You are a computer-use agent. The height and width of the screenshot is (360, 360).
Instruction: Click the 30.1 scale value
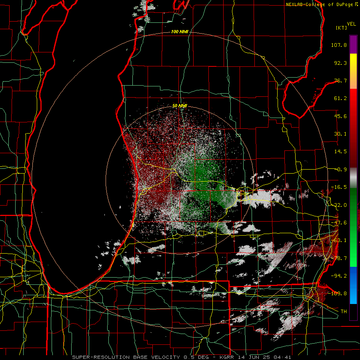coord(340,134)
